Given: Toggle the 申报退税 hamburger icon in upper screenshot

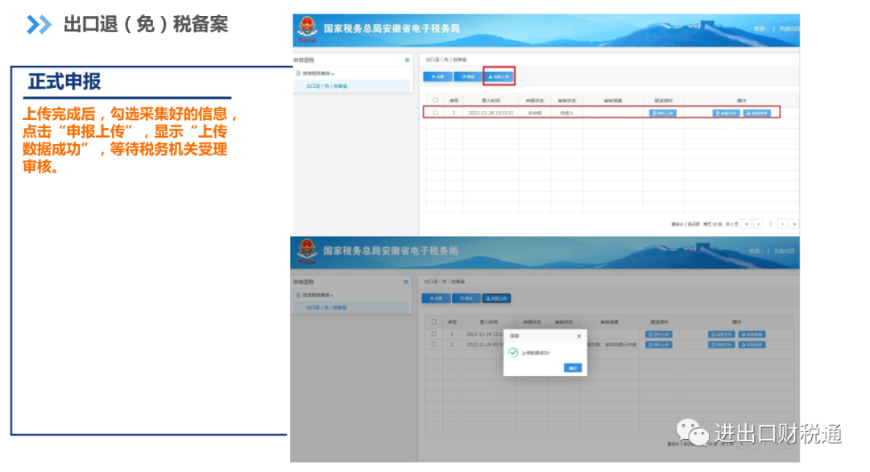Looking at the screenshot, I should (x=408, y=60).
